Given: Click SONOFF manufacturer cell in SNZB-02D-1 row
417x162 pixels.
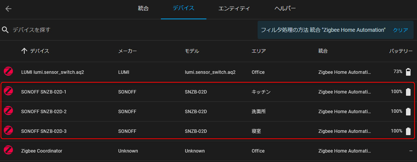Looking at the screenshot, I should pyautogui.click(x=127, y=92).
